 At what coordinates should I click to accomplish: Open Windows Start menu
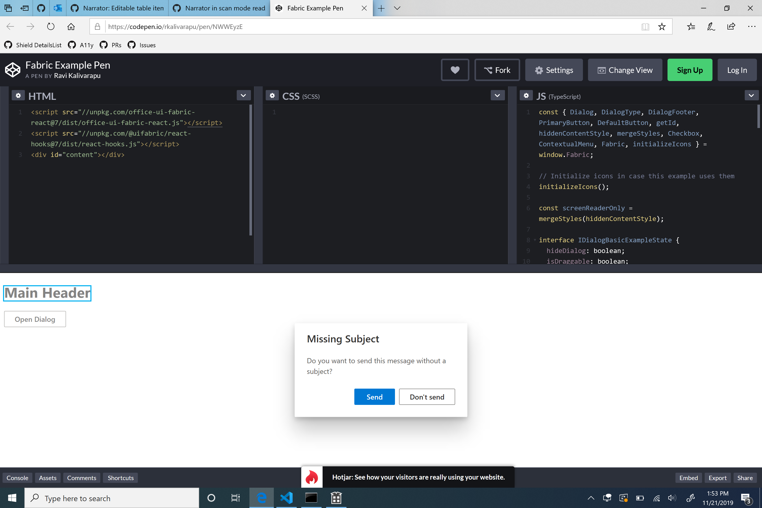point(12,498)
